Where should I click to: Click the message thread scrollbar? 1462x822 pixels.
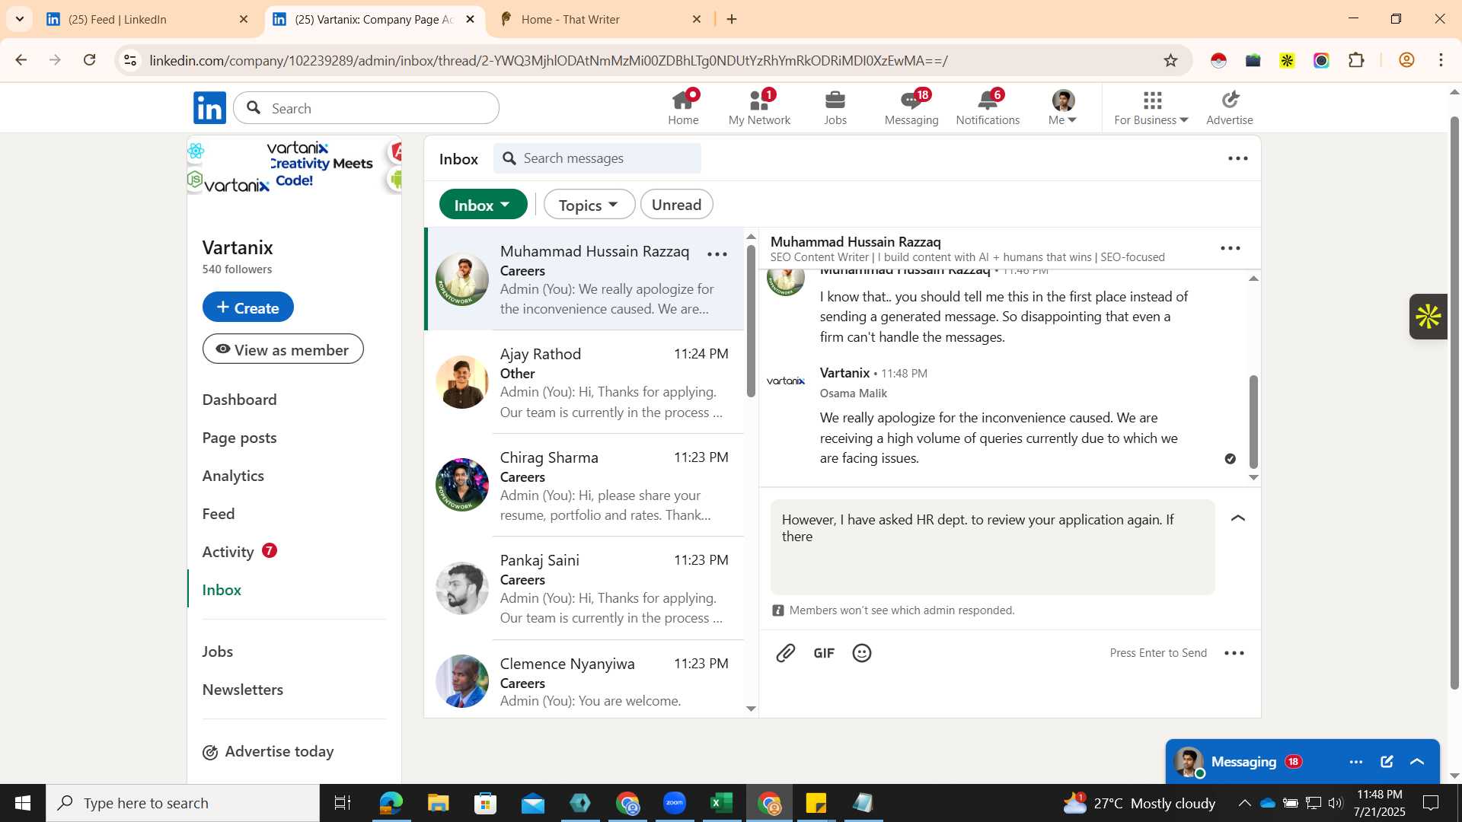tap(1253, 422)
